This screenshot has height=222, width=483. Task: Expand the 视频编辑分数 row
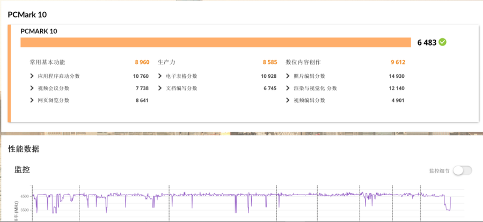(288, 100)
